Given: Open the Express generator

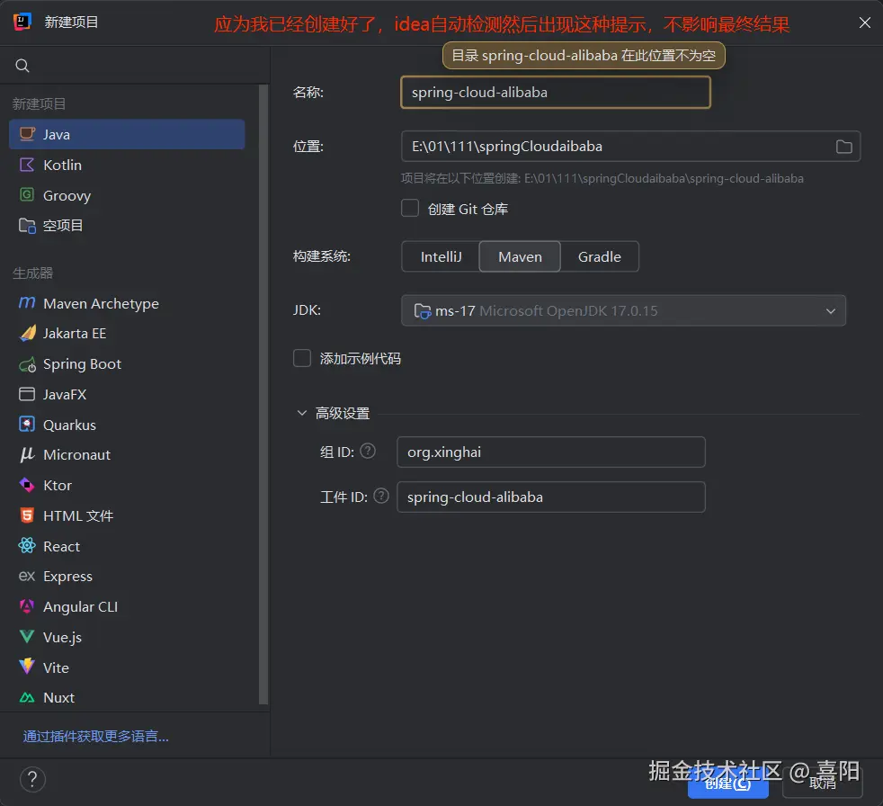Looking at the screenshot, I should coord(127,577).
